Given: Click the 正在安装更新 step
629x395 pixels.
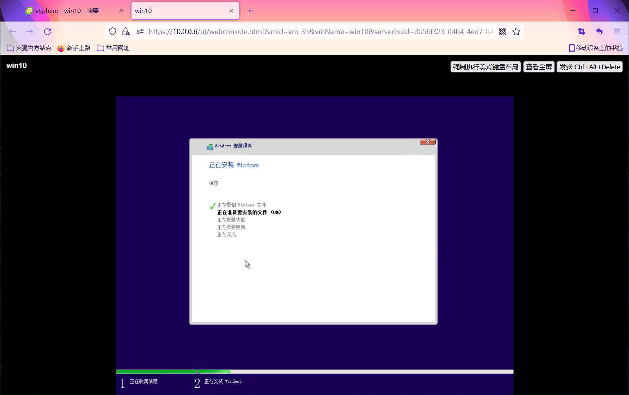Looking at the screenshot, I should (231, 227).
